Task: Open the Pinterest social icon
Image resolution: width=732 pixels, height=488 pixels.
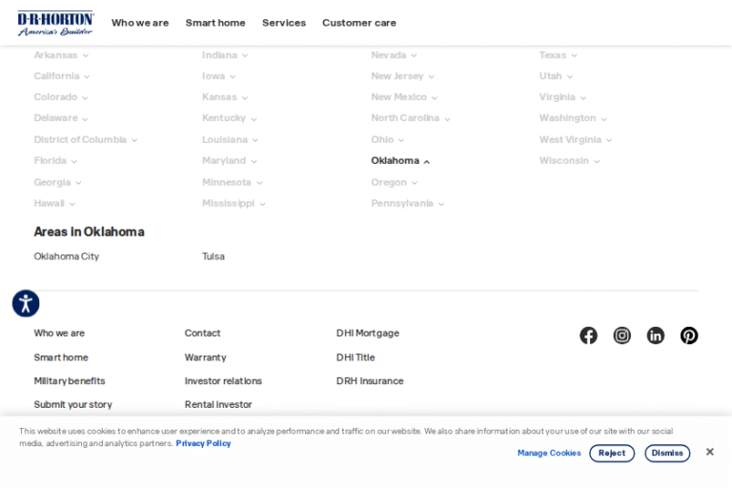Action: click(x=689, y=335)
